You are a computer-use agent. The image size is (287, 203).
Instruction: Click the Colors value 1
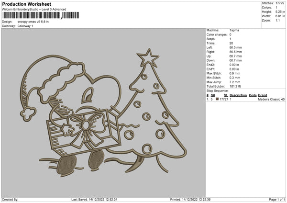[x=276, y=8]
